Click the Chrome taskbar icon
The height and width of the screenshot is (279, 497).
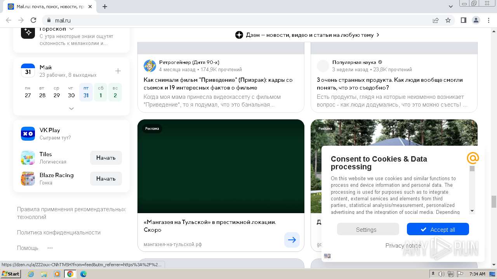(70, 274)
